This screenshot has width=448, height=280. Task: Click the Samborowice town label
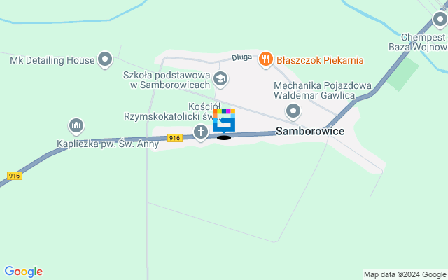(310, 131)
